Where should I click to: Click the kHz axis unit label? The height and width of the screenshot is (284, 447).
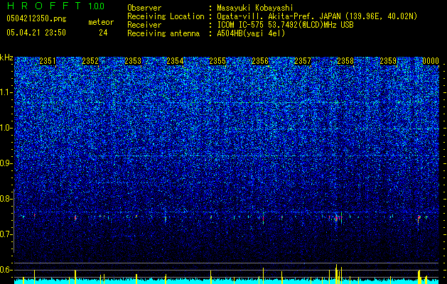click(6, 58)
